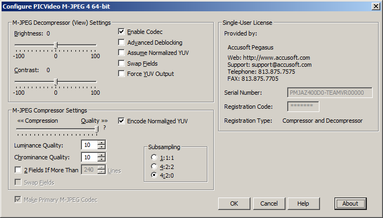Decrease Chrominance Quality with down arrow
Screen dimensions: 383x218
[101, 160]
